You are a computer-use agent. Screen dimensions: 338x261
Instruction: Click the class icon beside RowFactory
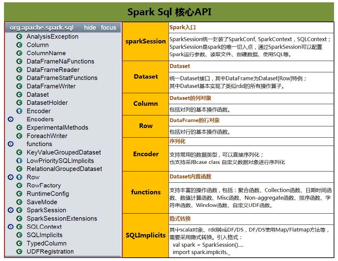point(19,185)
